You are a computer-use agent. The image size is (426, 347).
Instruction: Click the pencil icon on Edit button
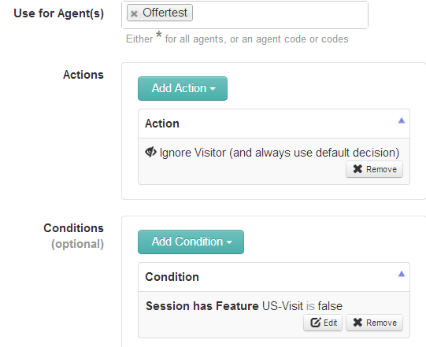(x=316, y=323)
